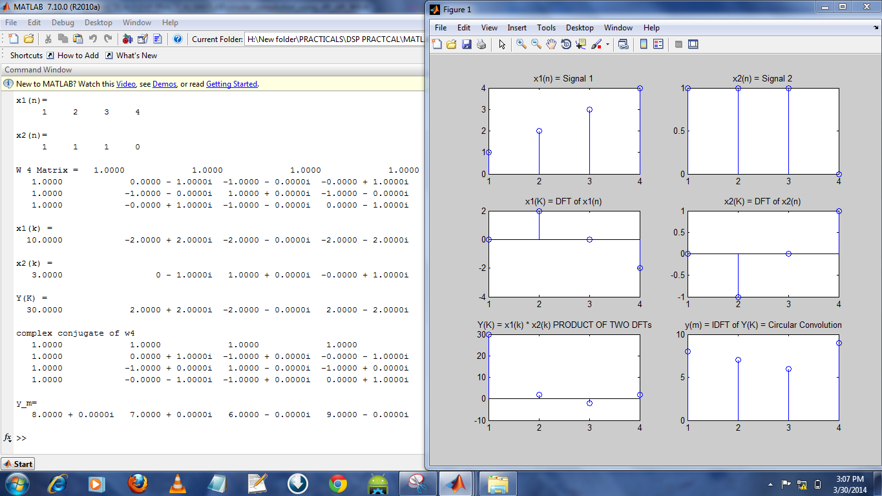Click the 'x1(n) = Signal 1' plot title

(563, 79)
